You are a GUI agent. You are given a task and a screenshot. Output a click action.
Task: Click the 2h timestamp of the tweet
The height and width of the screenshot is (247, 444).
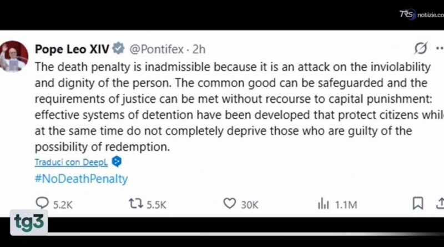(199, 49)
